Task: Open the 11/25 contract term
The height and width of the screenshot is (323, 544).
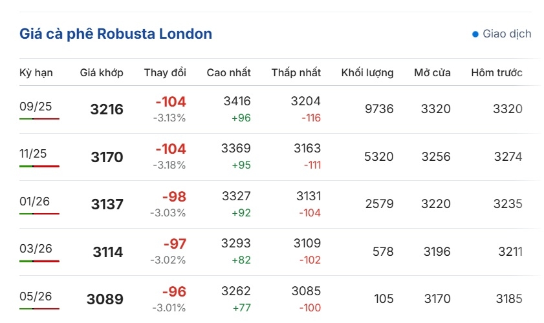Action: pos(33,154)
